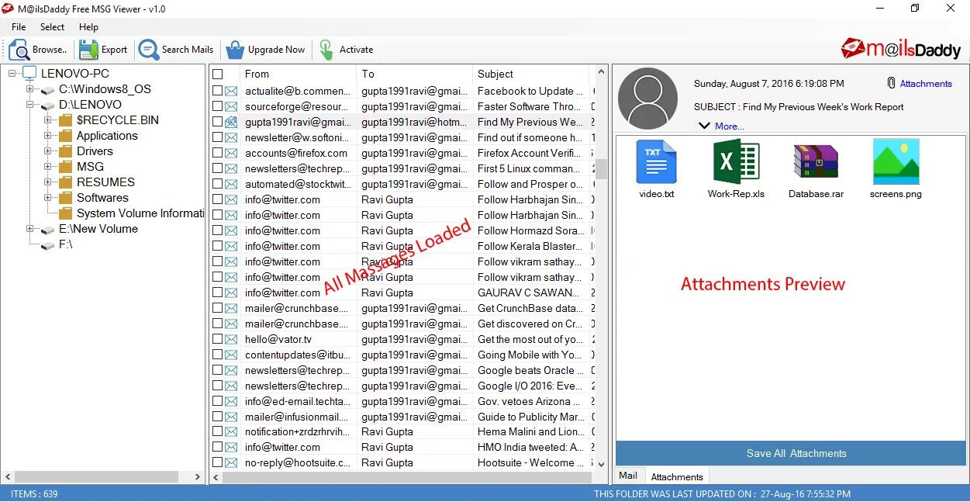Click the Softwares folder icon

(x=65, y=198)
